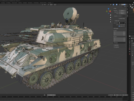
Task: Uncheck the Camera to View checkbox
Action: [119, 26]
